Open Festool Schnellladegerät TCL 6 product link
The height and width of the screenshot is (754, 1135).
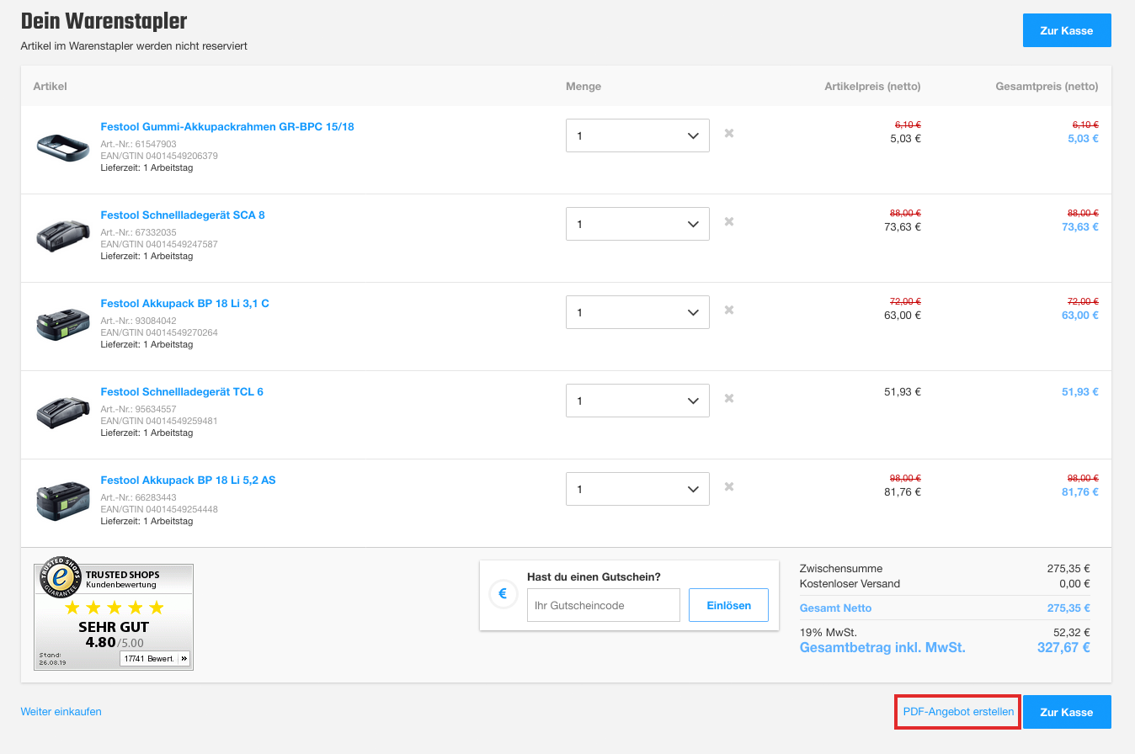point(182,392)
